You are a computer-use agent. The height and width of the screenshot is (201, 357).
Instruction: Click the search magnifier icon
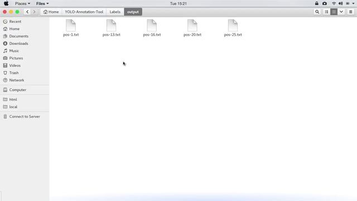(x=317, y=12)
